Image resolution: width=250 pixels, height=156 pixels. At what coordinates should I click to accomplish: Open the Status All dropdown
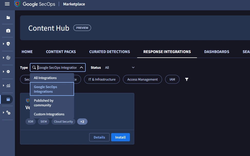[120, 67]
